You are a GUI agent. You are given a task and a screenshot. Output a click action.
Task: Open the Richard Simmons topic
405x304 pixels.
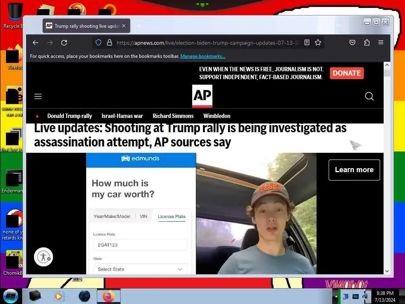coord(173,116)
